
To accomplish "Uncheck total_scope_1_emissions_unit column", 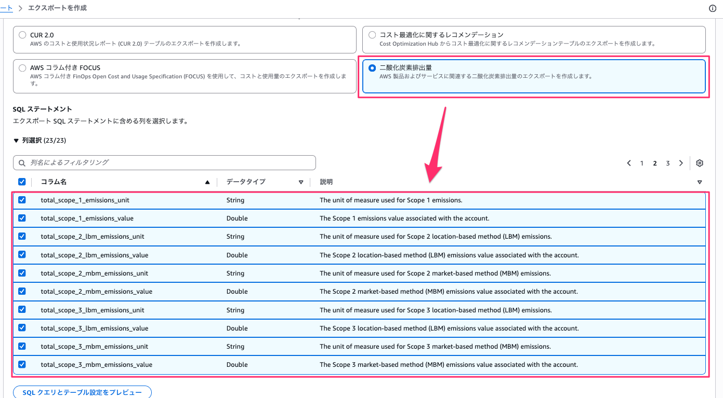I will [21, 200].
